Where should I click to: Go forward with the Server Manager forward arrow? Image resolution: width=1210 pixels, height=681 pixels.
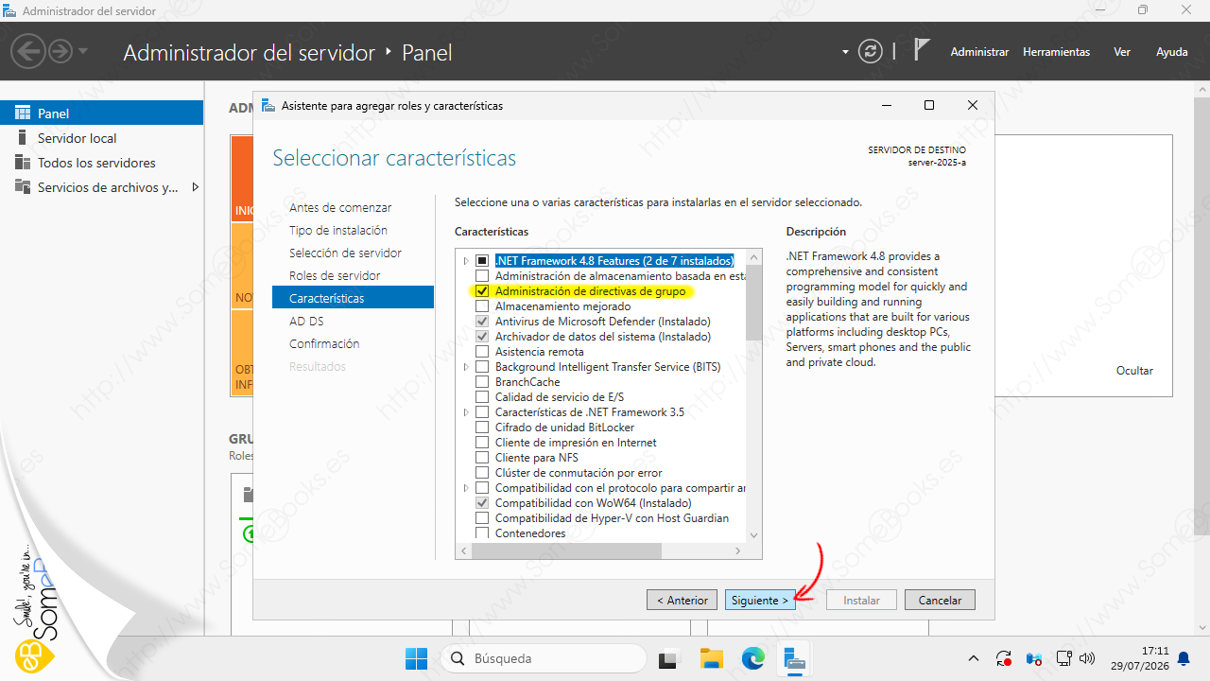60,51
